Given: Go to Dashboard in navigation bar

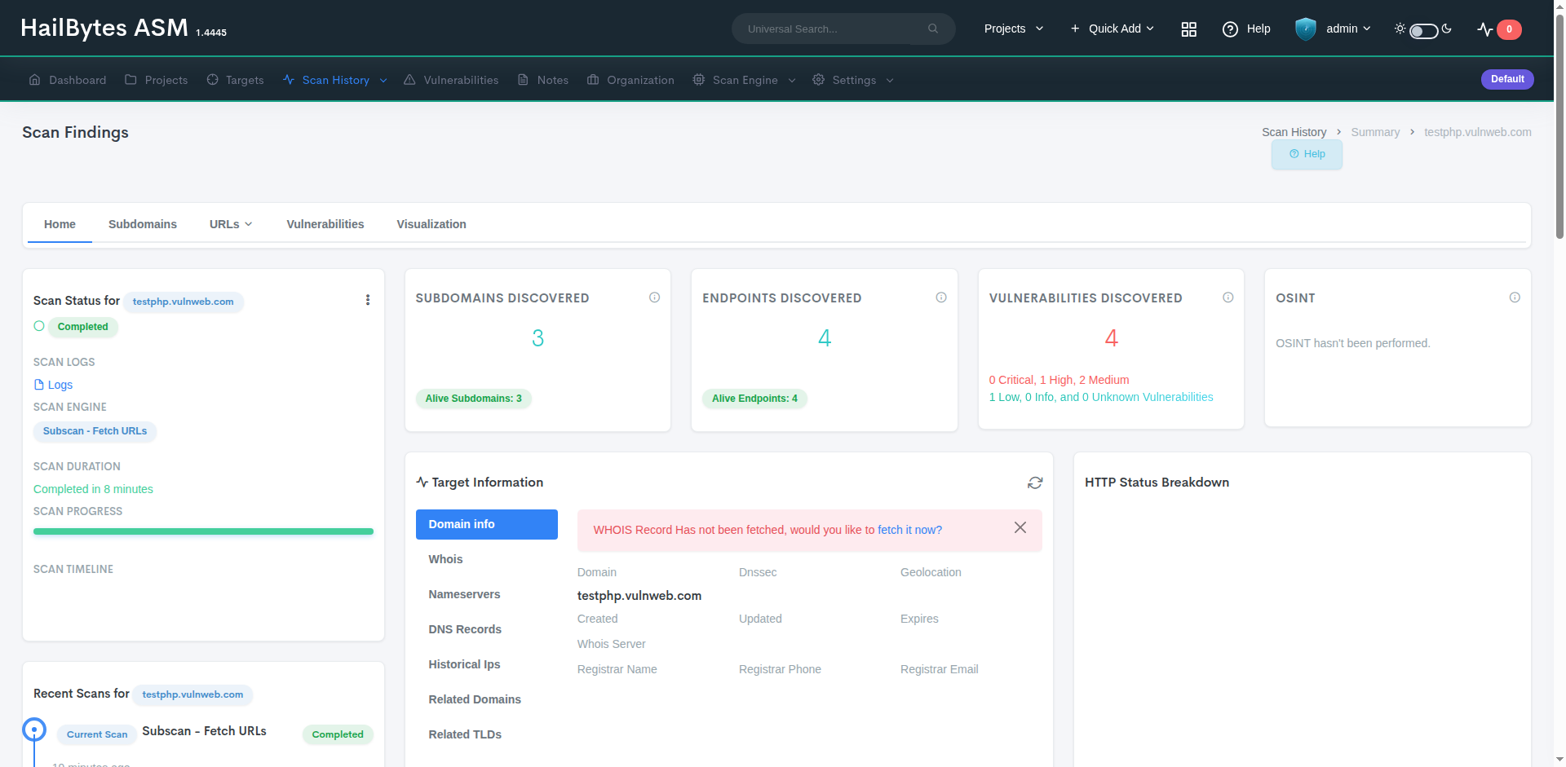Looking at the screenshot, I should (x=68, y=80).
